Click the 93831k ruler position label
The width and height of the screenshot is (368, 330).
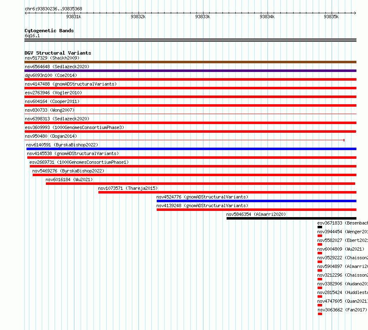tap(74, 17)
